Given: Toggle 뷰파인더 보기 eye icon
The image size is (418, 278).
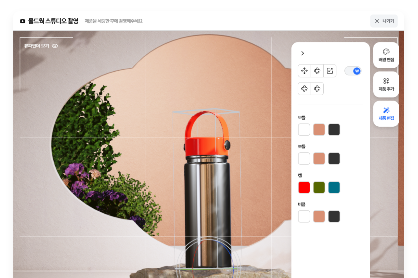Looking at the screenshot, I should (55, 46).
